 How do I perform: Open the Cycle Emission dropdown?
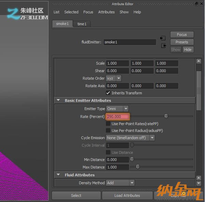tap(130, 138)
